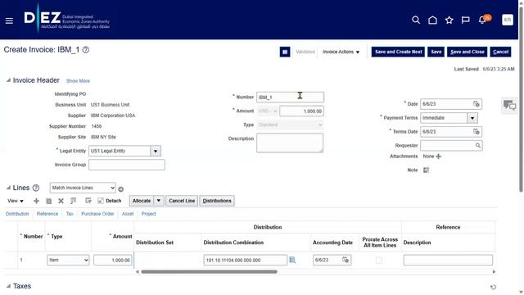
Task: Switch to Asset tab
Action: click(128, 214)
